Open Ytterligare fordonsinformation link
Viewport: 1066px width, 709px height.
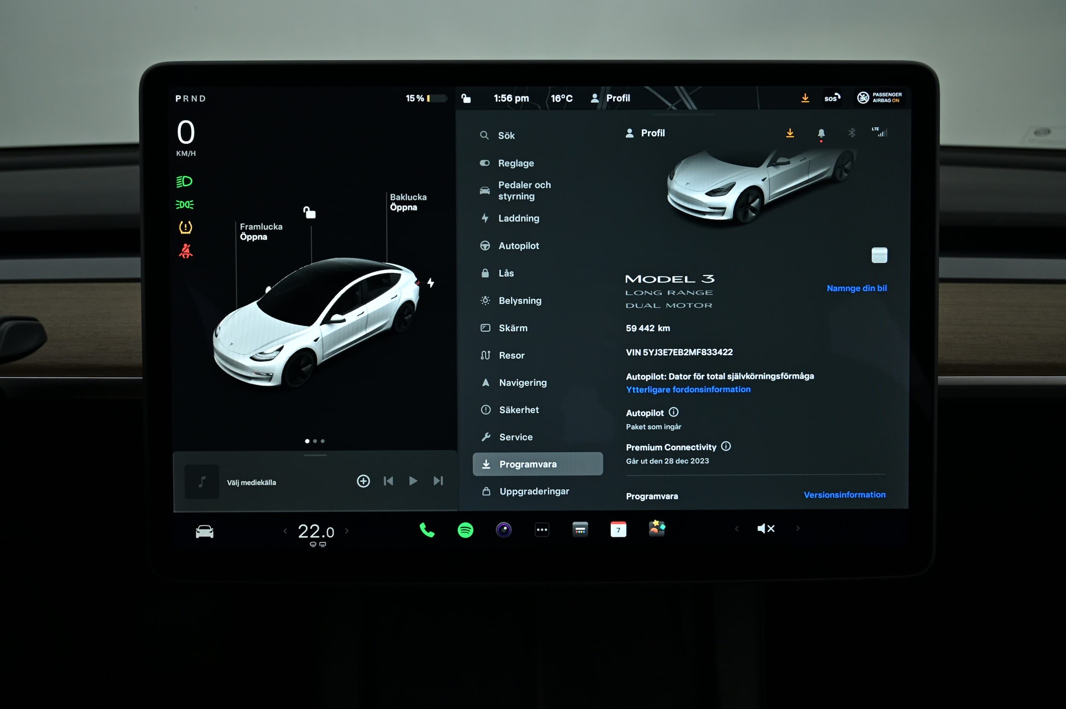(x=688, y=389)
